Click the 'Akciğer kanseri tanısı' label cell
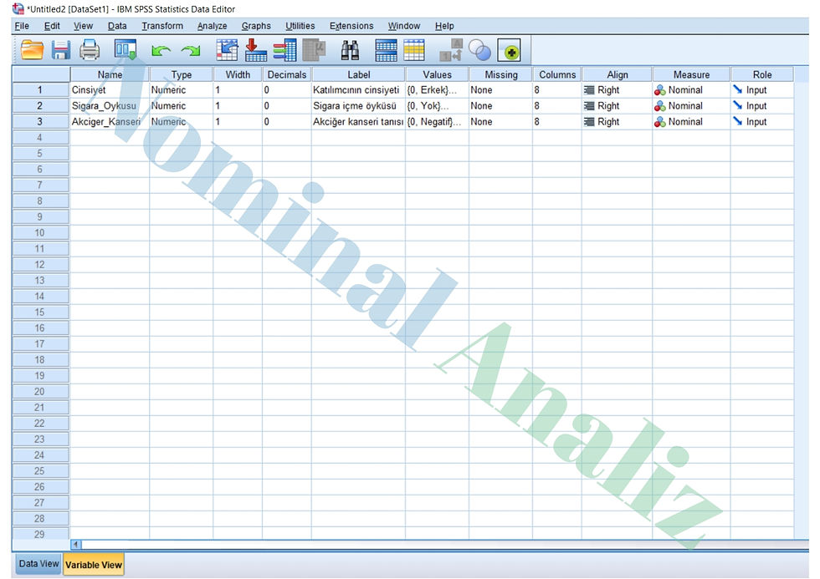The width and height of the screenshot is (820, 579). [359, 122]
